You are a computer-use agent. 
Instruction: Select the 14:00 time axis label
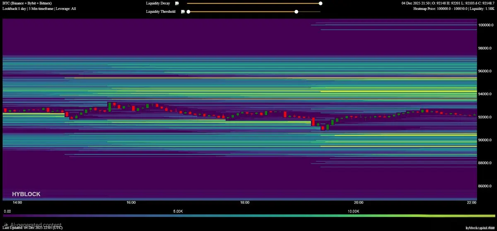17,203
